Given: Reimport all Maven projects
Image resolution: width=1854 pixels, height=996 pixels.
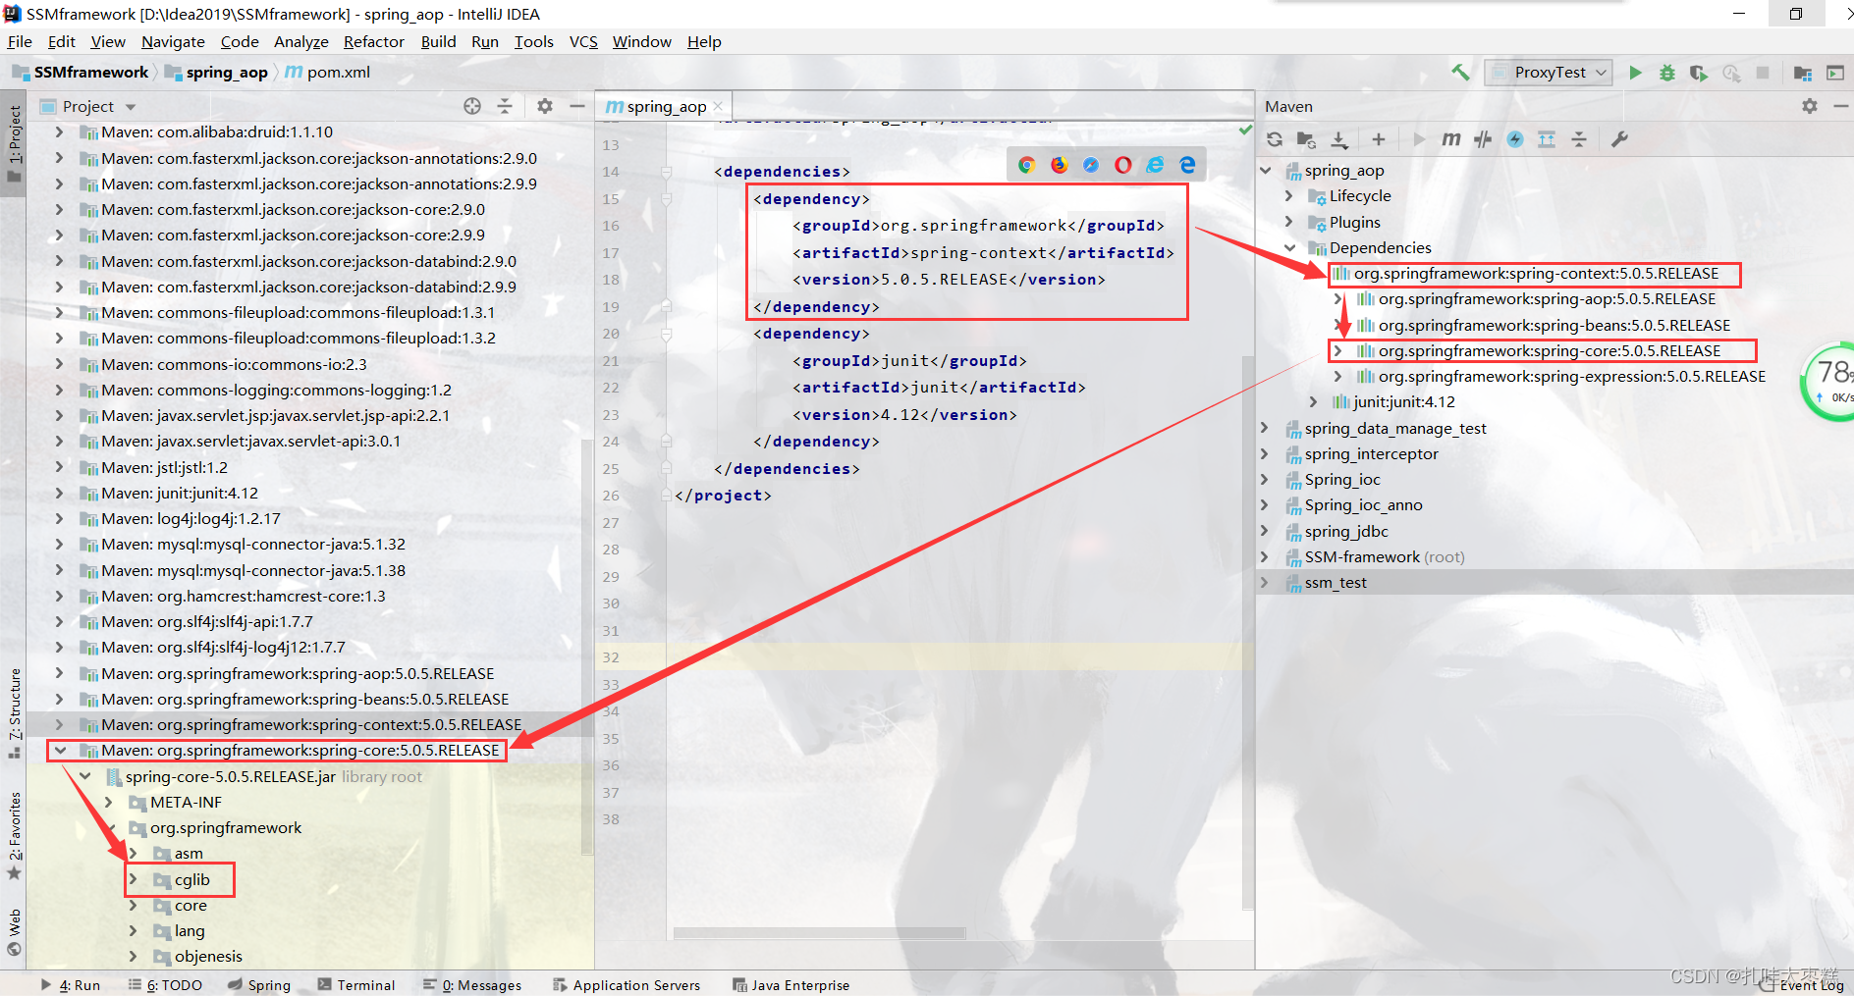Looking at the screenshot, I should 1275,139.
